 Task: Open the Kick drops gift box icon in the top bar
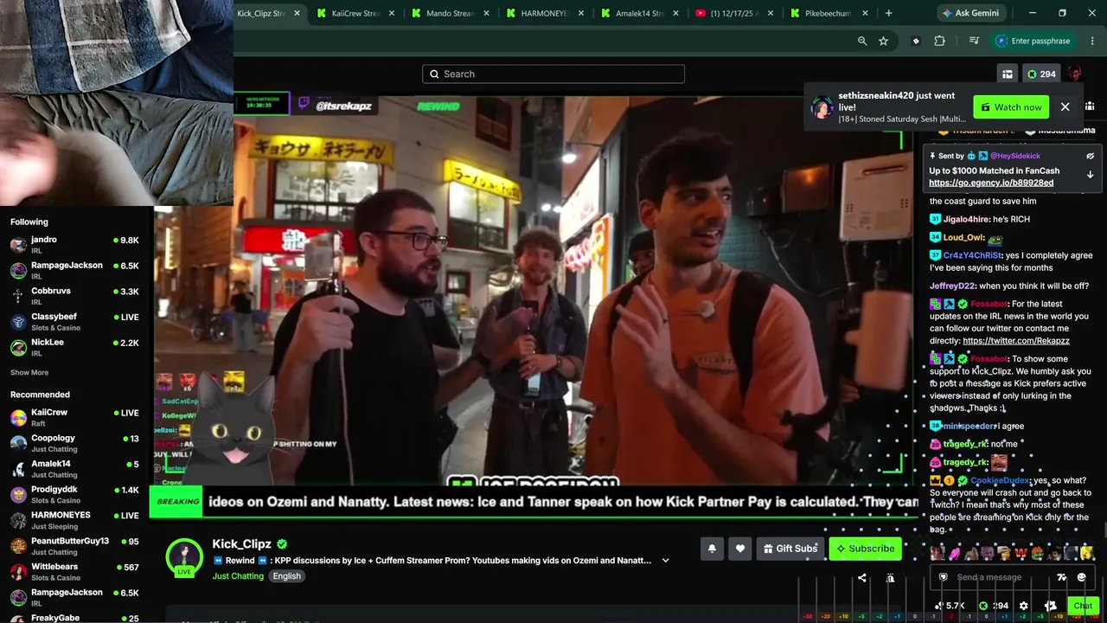(1008, 74)
